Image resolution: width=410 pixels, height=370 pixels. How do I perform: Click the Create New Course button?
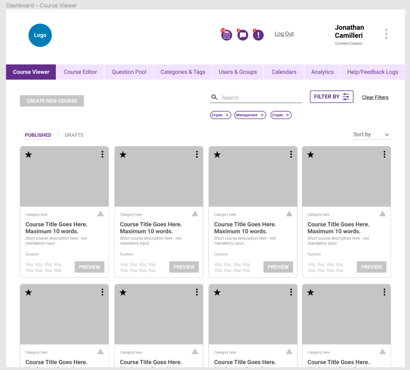52,101
